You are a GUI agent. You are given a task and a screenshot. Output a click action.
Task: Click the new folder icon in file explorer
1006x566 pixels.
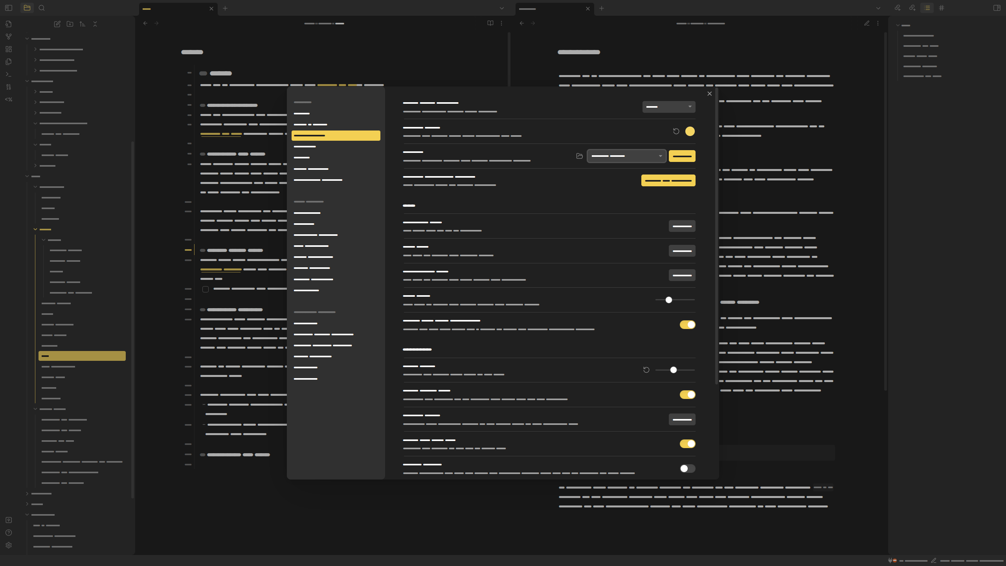tap(70, 24)
